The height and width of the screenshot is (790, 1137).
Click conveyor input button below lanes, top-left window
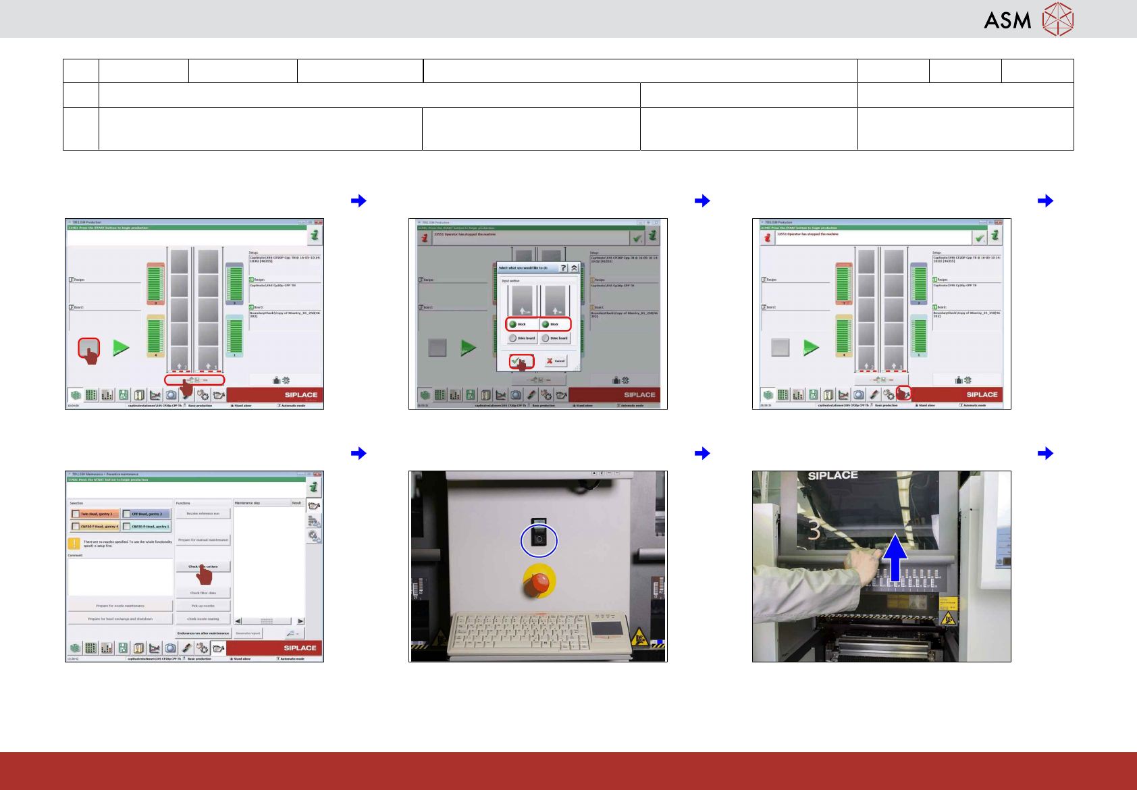click(x=194, y=380)
